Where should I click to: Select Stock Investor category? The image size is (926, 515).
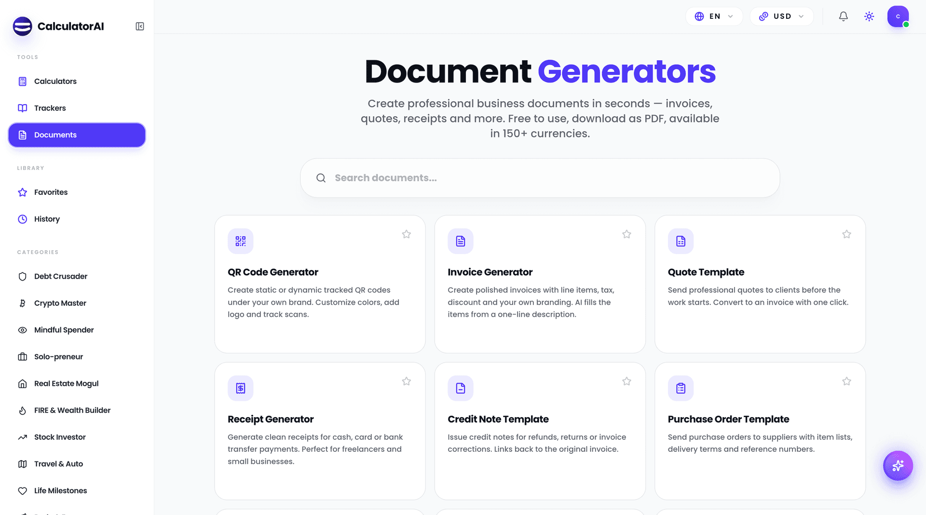point(77,437)
